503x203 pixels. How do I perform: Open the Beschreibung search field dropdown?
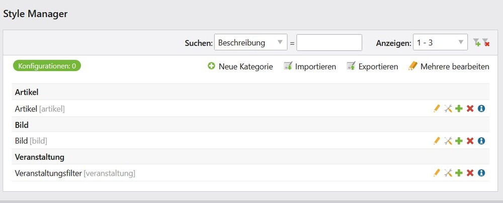250,43
